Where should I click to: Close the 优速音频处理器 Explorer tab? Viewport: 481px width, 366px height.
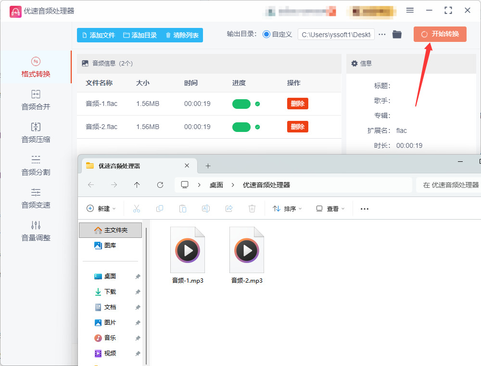(187, 166)
